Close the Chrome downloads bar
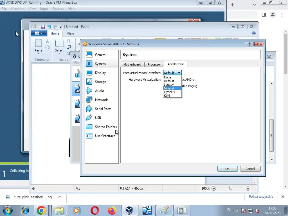This screenshot has height=216, width=288. click(x=283, y=197)
